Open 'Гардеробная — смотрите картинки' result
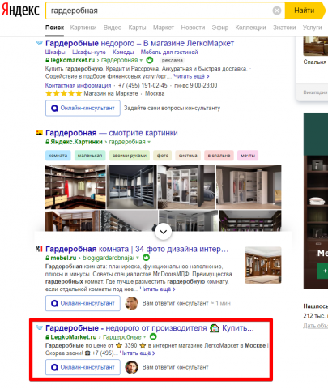The height and width of the screenshot is (389, 328). (112, 133)
